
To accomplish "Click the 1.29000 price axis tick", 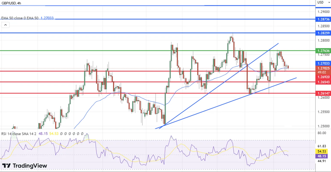I will [323, 12].
